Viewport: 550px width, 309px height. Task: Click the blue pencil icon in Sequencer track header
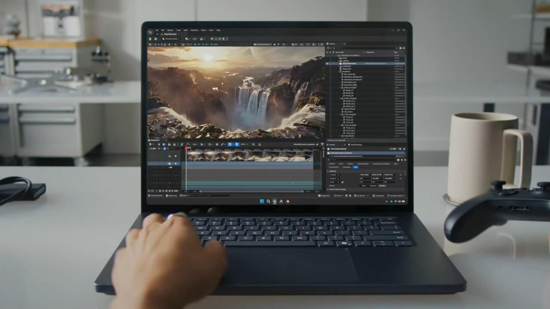coord(165,149)
